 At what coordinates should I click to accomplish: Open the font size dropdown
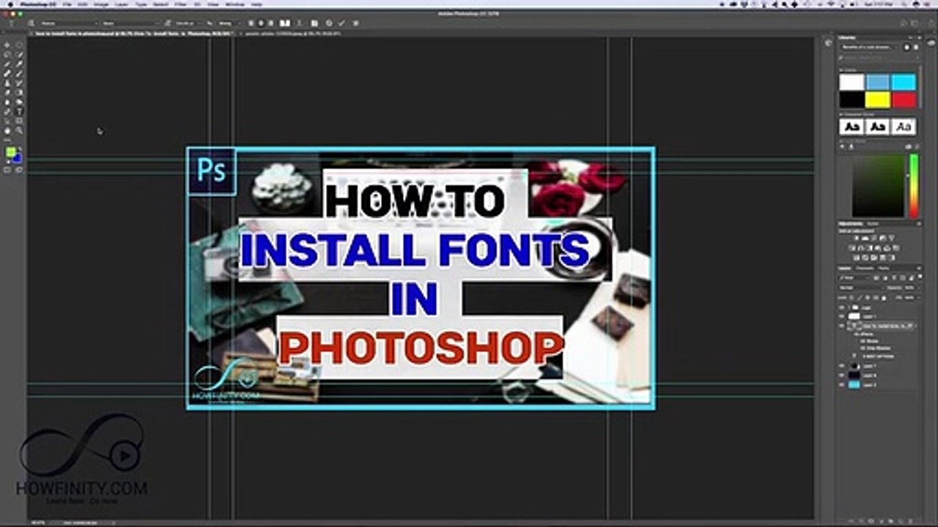coord(188,23)
